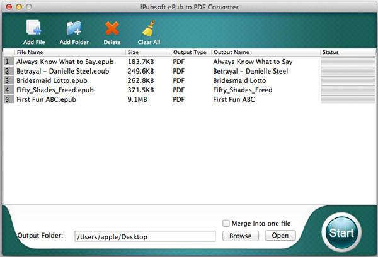Click progress bar of First Fun ABC
378x257 pixels.
[x=348, y=99]
